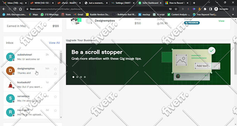This screenshot has height=126, width=237.
Task: Open the side panel icon
Action: pos(211,9)
